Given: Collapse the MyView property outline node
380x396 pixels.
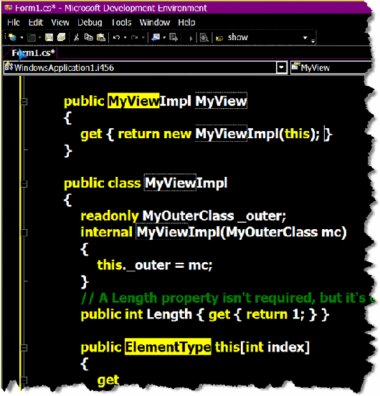Looking at the screenshot, I should point(24,102).
